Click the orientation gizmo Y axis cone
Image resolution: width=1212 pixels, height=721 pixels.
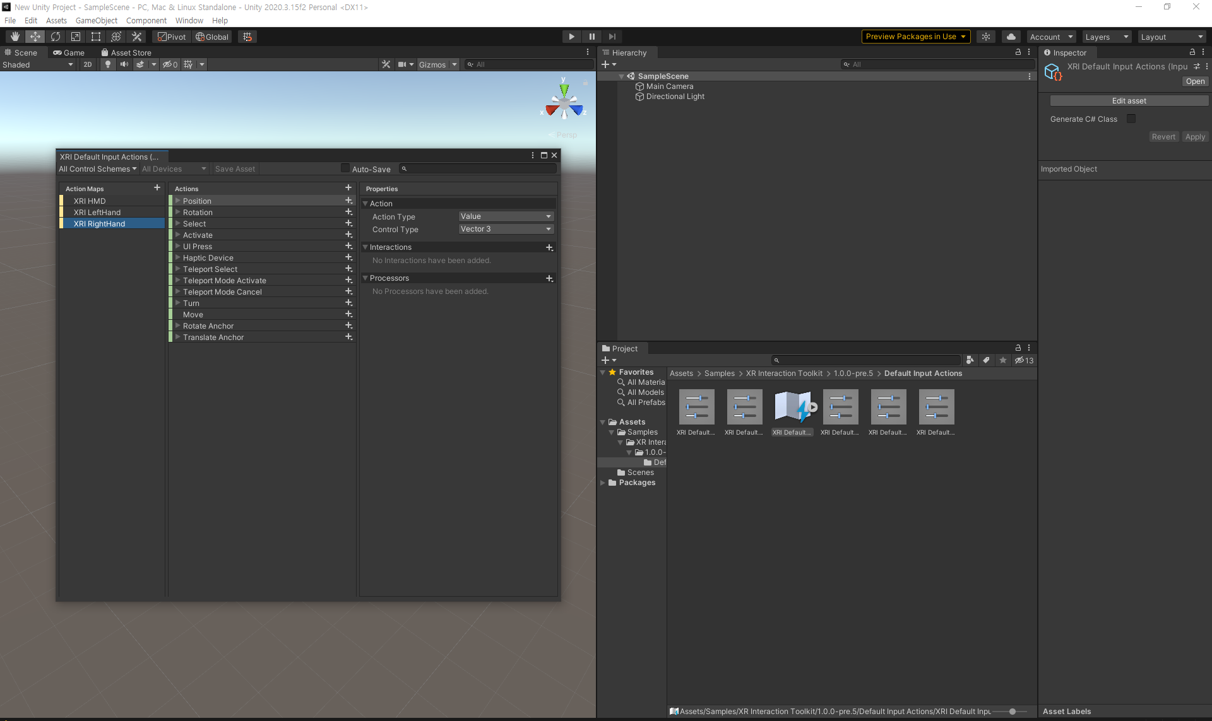point(564,90)
